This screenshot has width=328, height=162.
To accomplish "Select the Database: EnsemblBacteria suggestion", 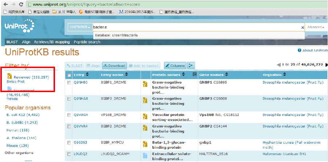I will pyautogui.click(x=199, y=35).
